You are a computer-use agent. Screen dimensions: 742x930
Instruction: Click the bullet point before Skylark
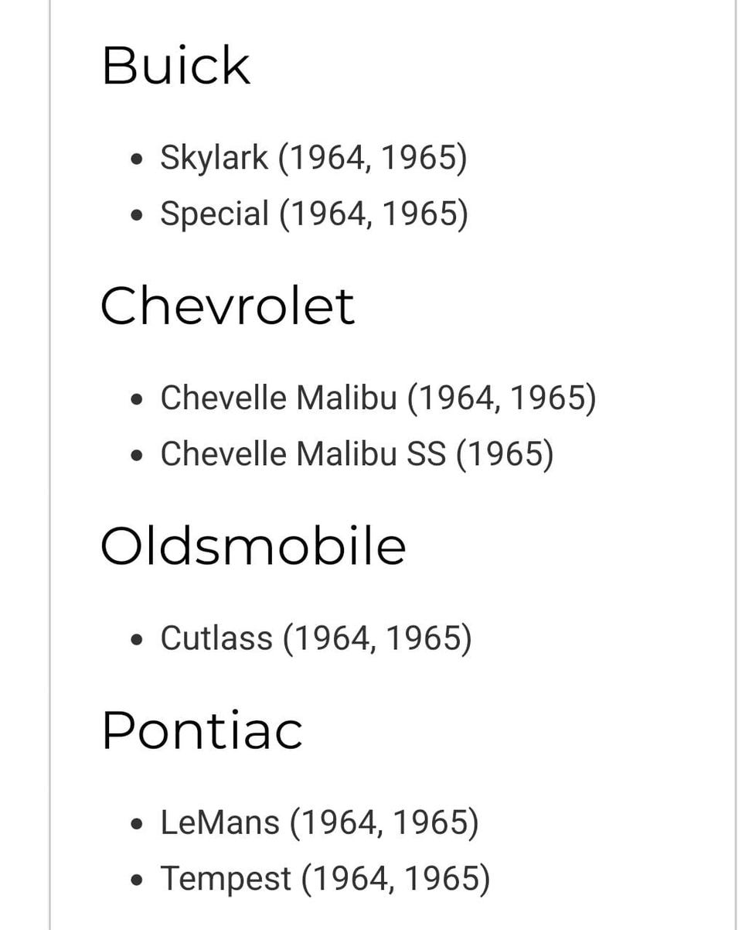pyautogui.click(x=138, y=159)
